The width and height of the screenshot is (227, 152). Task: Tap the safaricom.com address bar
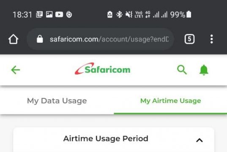coord(100,39)
